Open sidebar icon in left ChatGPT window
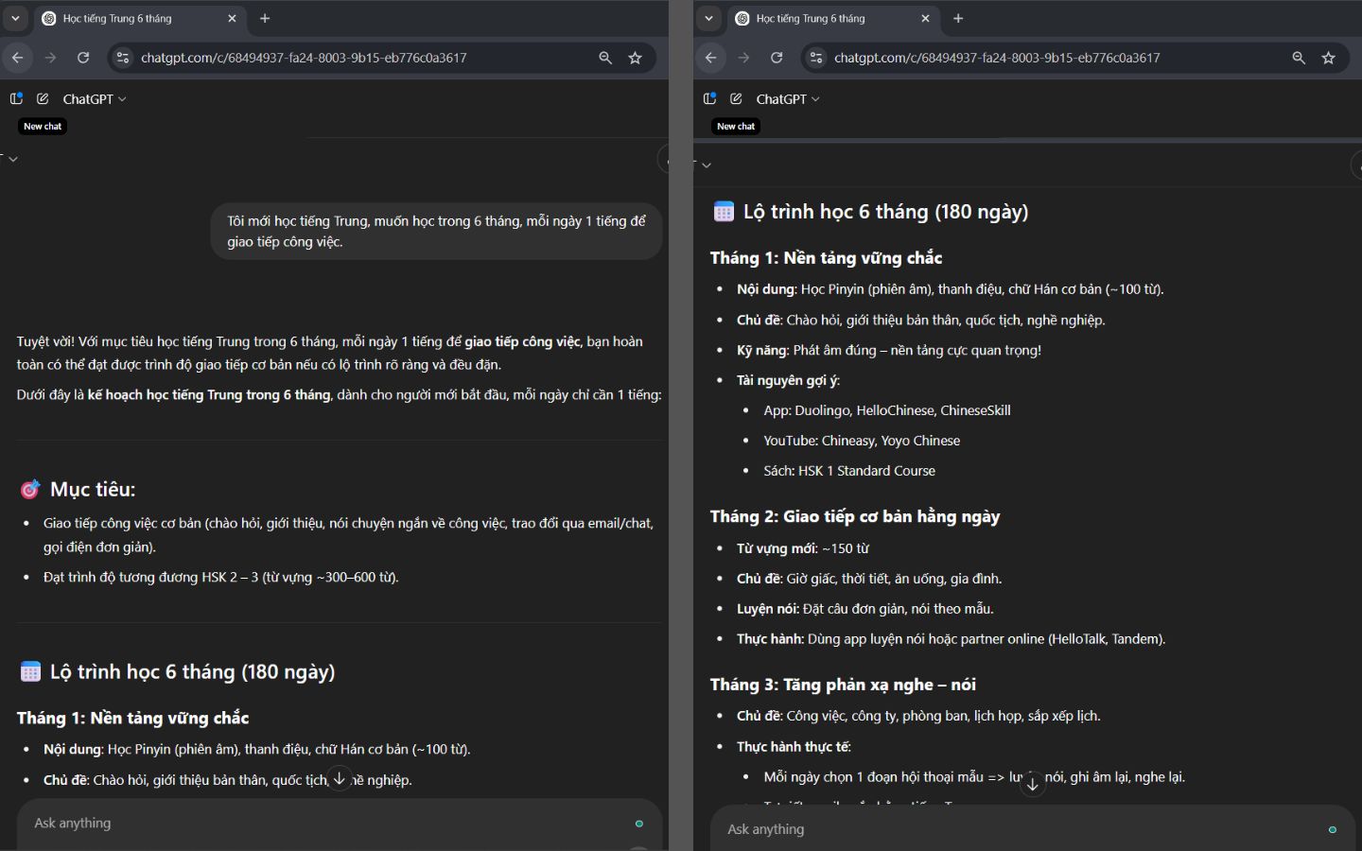Image resolution: width=1362 pixels, height=851 pixels. coord(16,99)
